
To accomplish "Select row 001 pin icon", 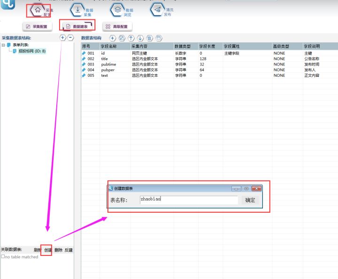I will 84,53.
